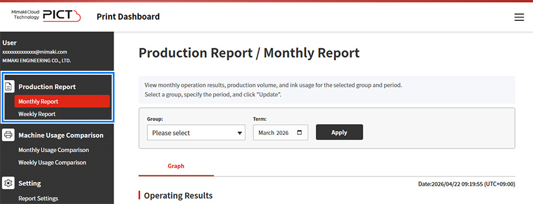
Task: Click the user email address text
Action: (x=34, y=52)
